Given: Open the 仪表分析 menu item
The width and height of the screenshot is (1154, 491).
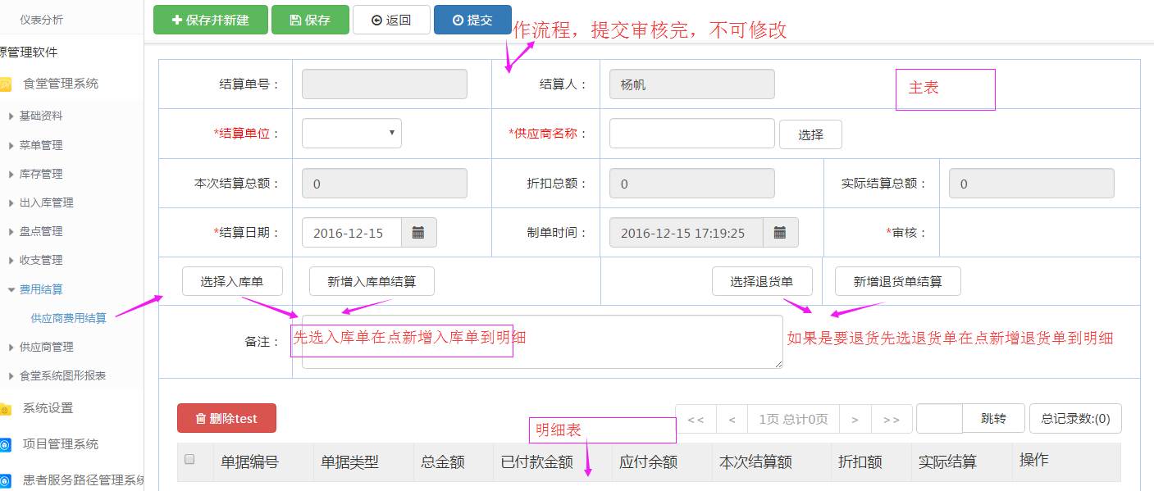Looking at the screenshot, I should click(41, 20).
